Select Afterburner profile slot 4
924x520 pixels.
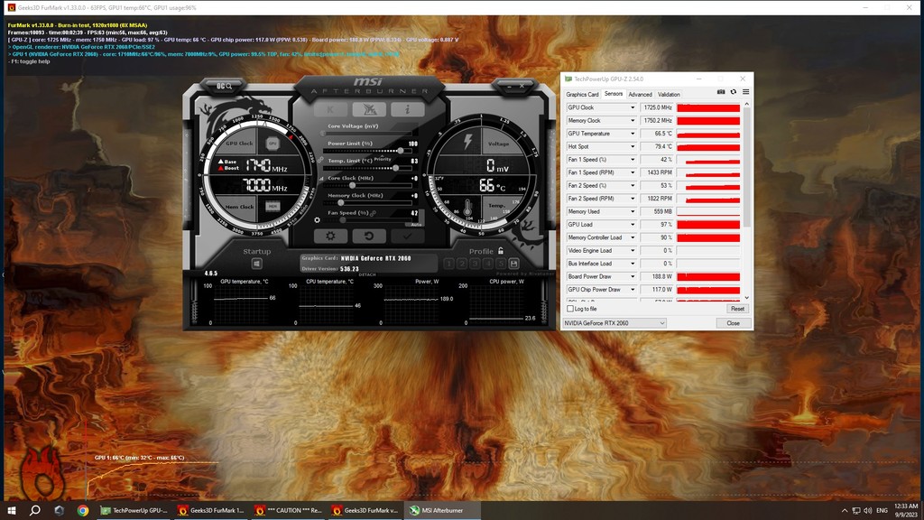(x=488, y=264)
